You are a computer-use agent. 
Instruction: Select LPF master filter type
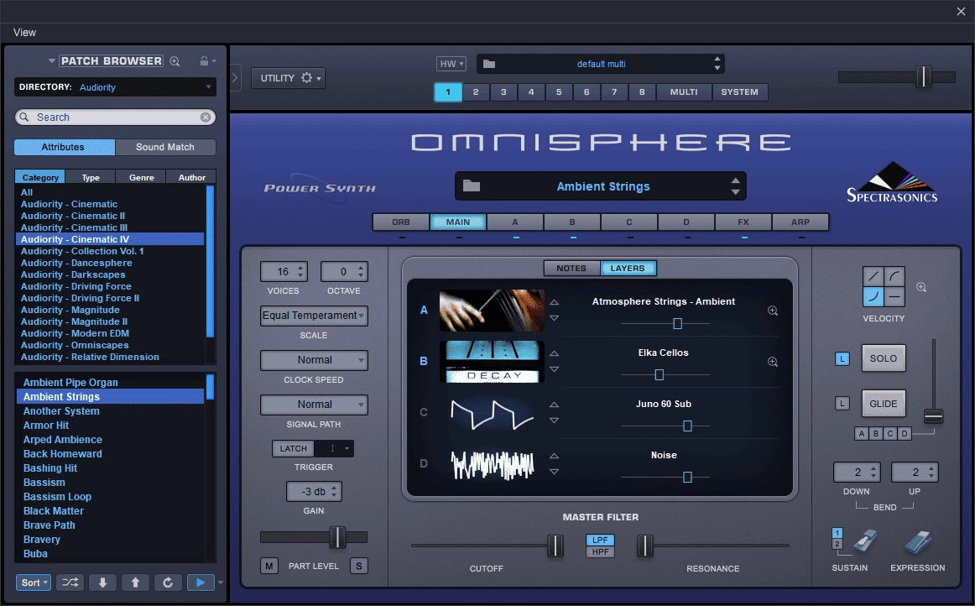pos(600,540)
